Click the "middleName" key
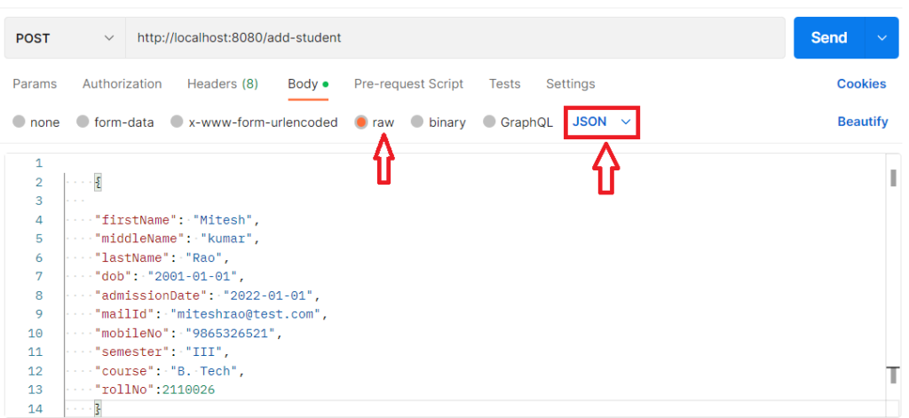Viewport: 909px width, 418px height. (139, 239)
